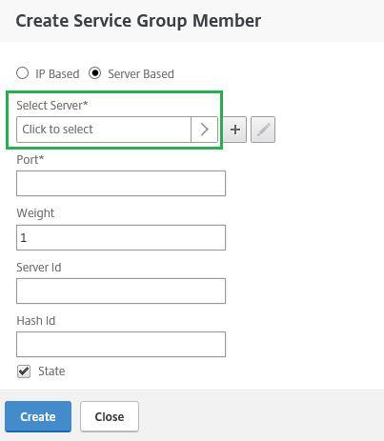The image size is (384, 441).
Task: Click the 'Select Server*' label
Action: coord(52,105)
